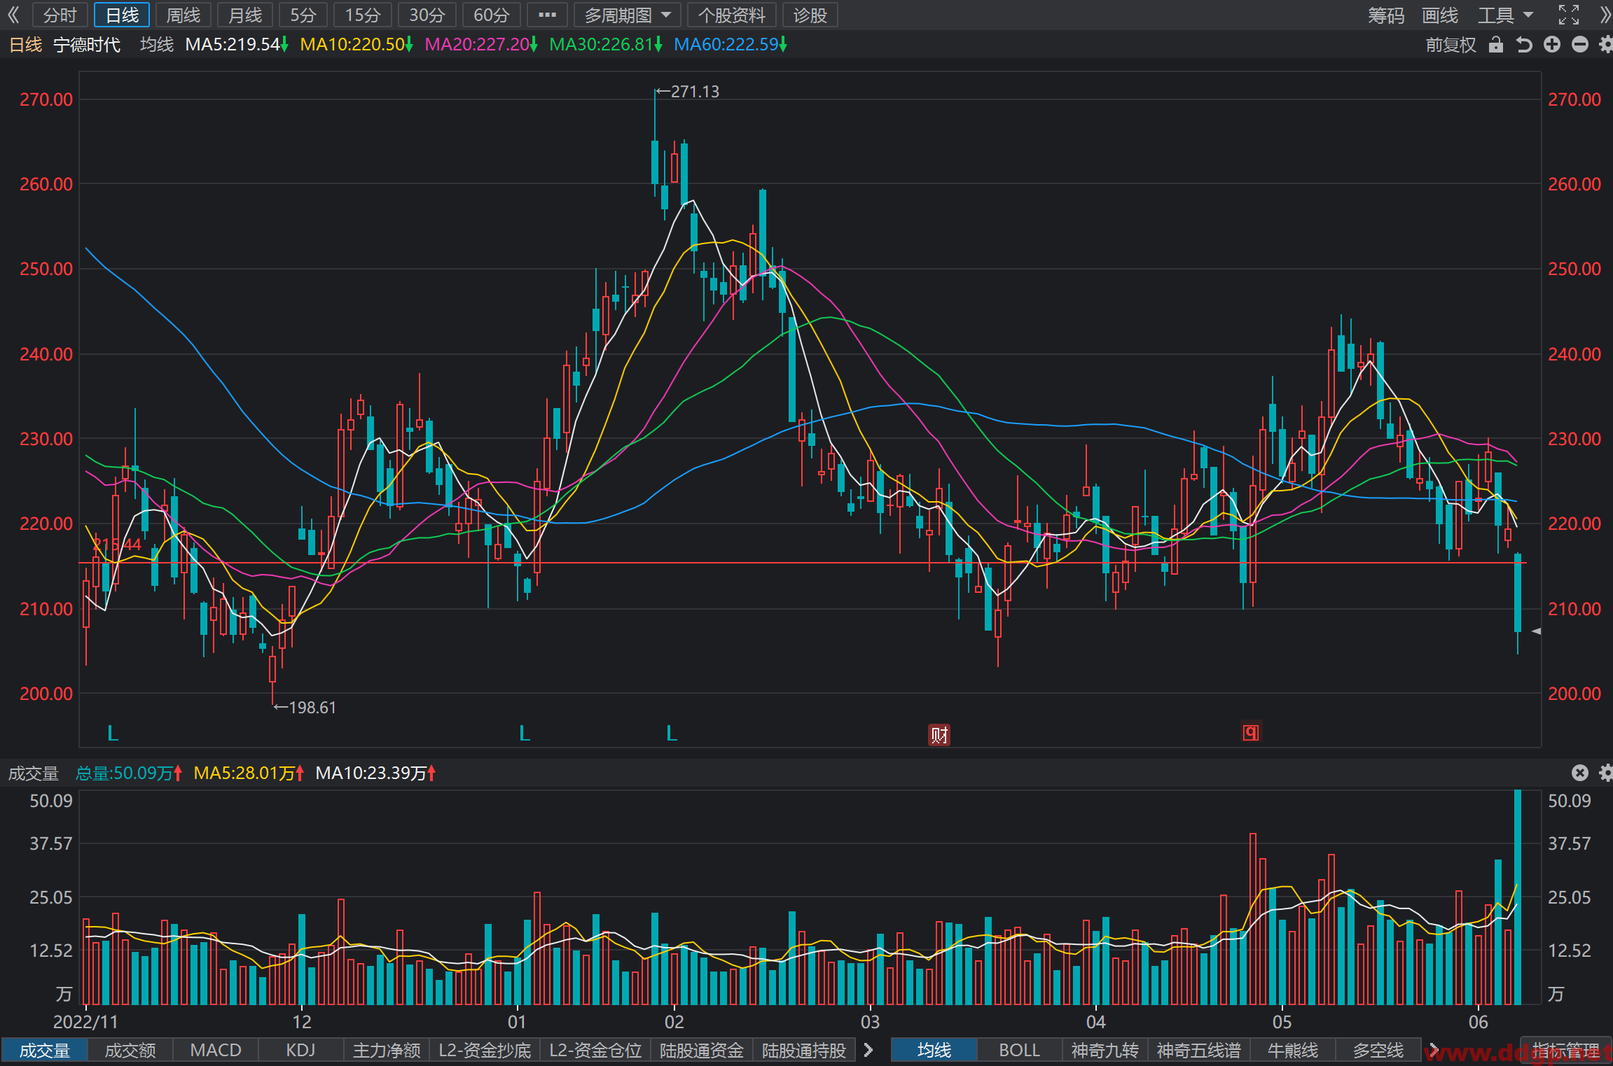1613x1066 pixels.
Task: Zoom in chart with plus icon
Action: (x=1551, y=45)
